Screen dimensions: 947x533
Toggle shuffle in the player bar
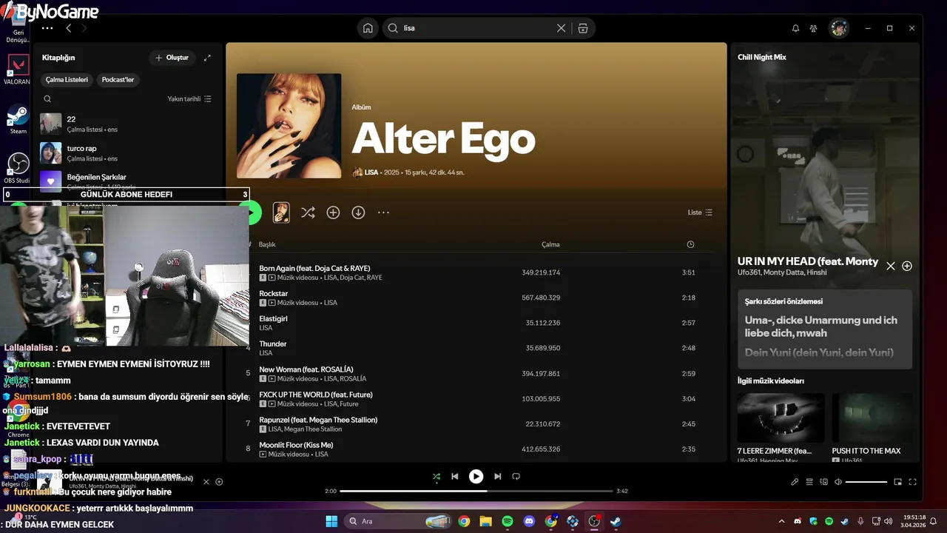click(437, 477)
